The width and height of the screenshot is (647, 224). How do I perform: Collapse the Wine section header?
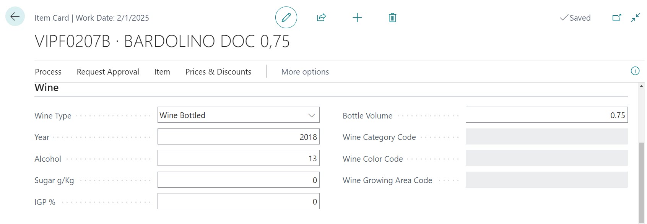(47, 88)
